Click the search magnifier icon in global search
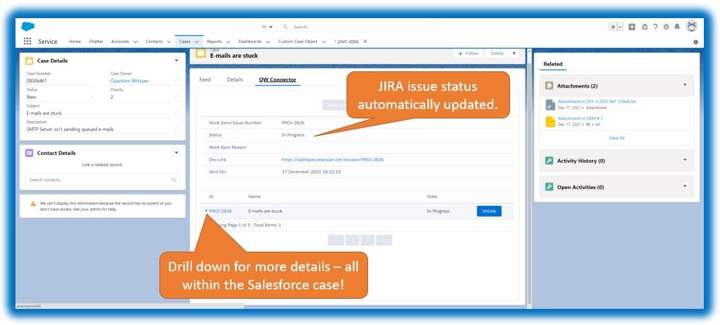This screenshot has width=720, height=325. [285, 27]
